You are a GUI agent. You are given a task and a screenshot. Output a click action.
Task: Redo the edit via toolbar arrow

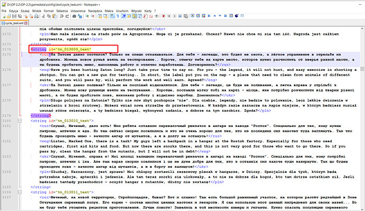[x=67, y=16]
